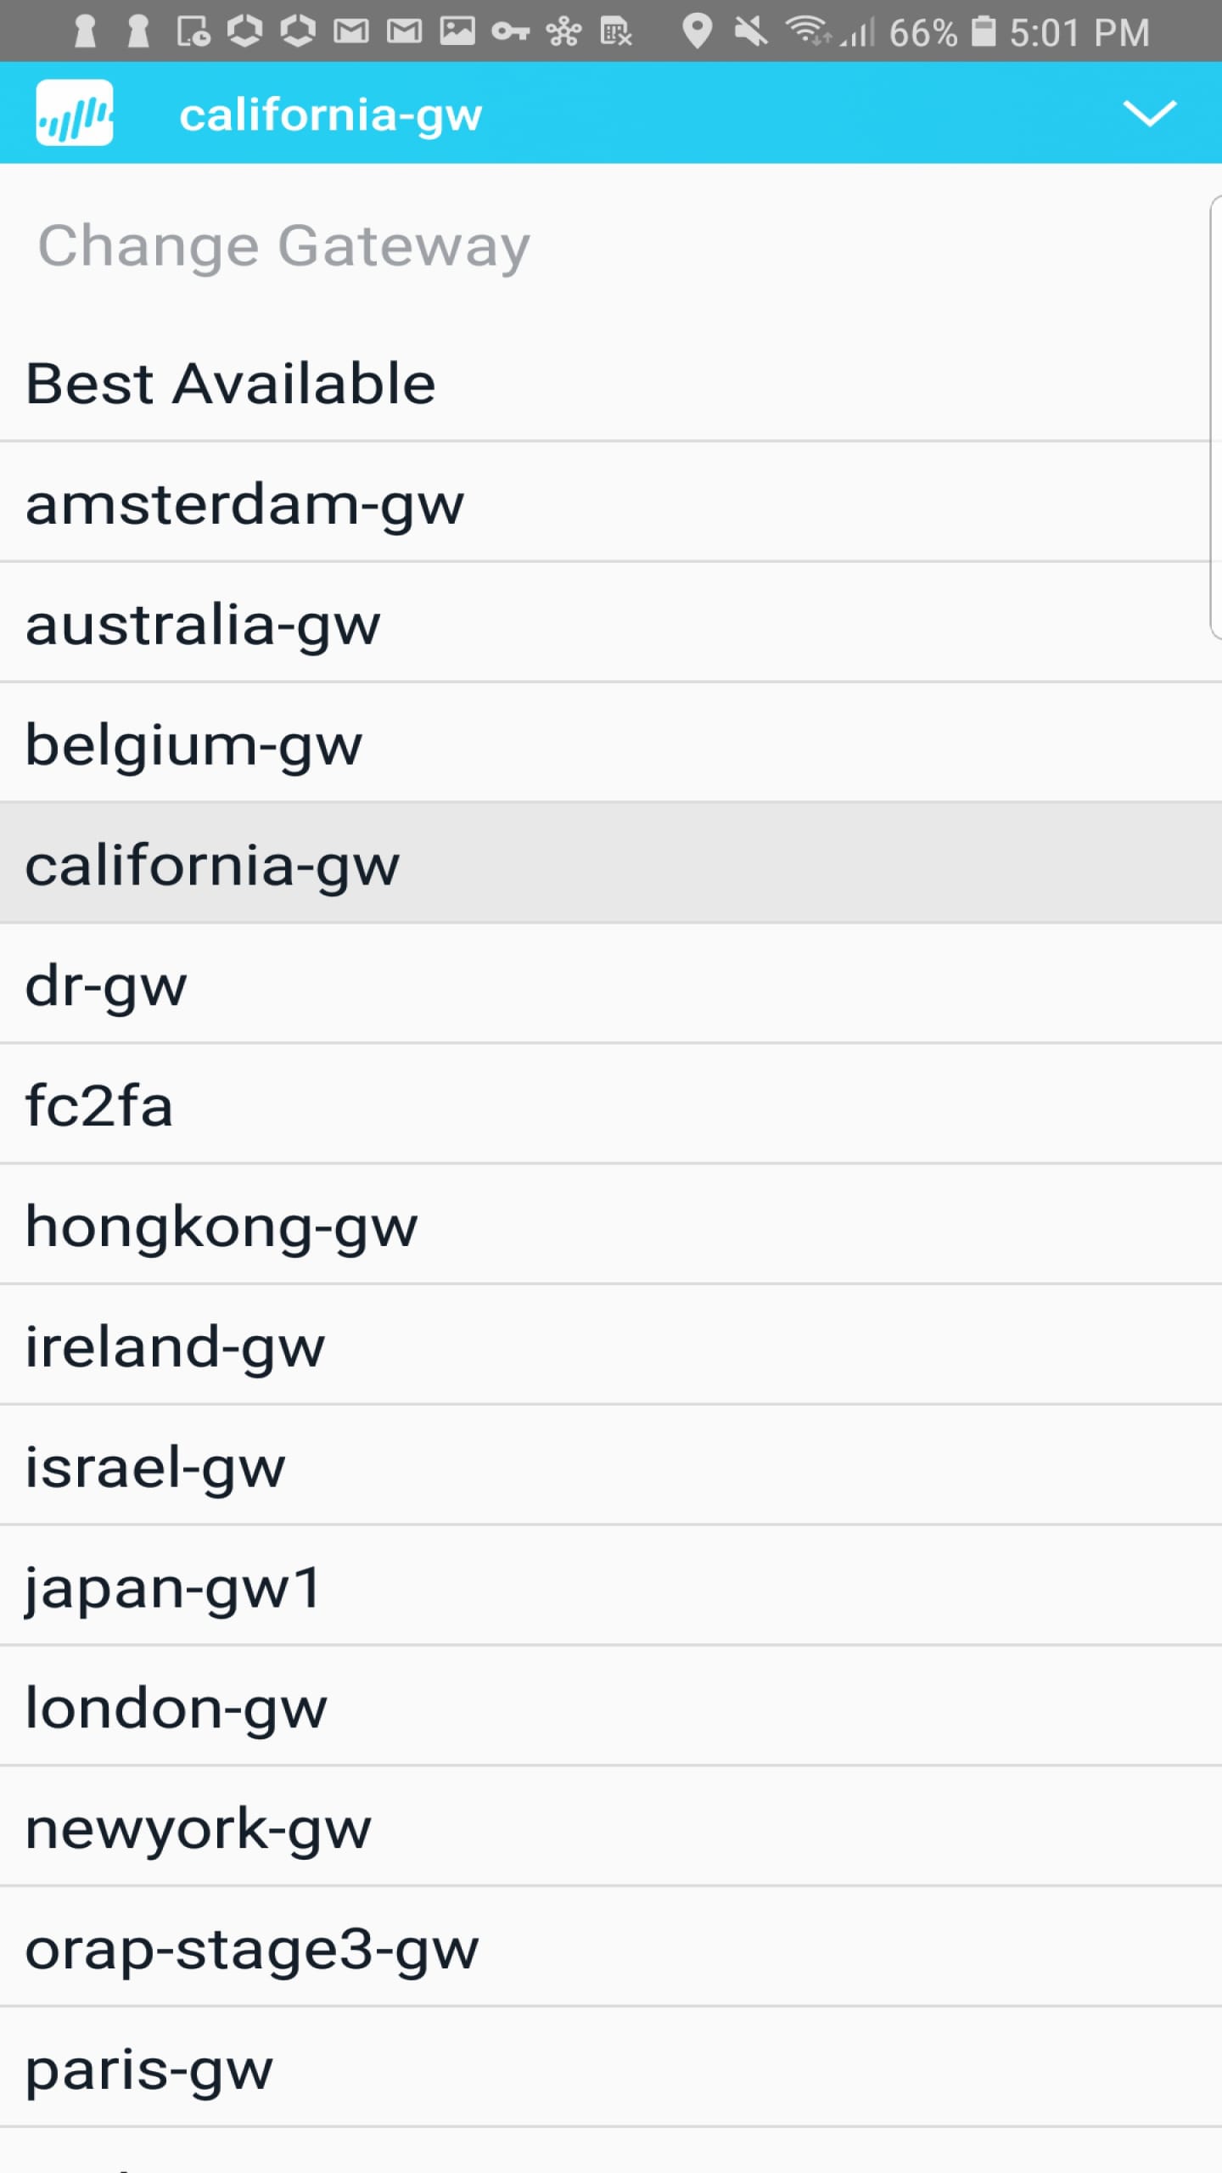The image size is (1222, 2173).
Task: Tap the key notification icon
Action: (x=507, y=32)
